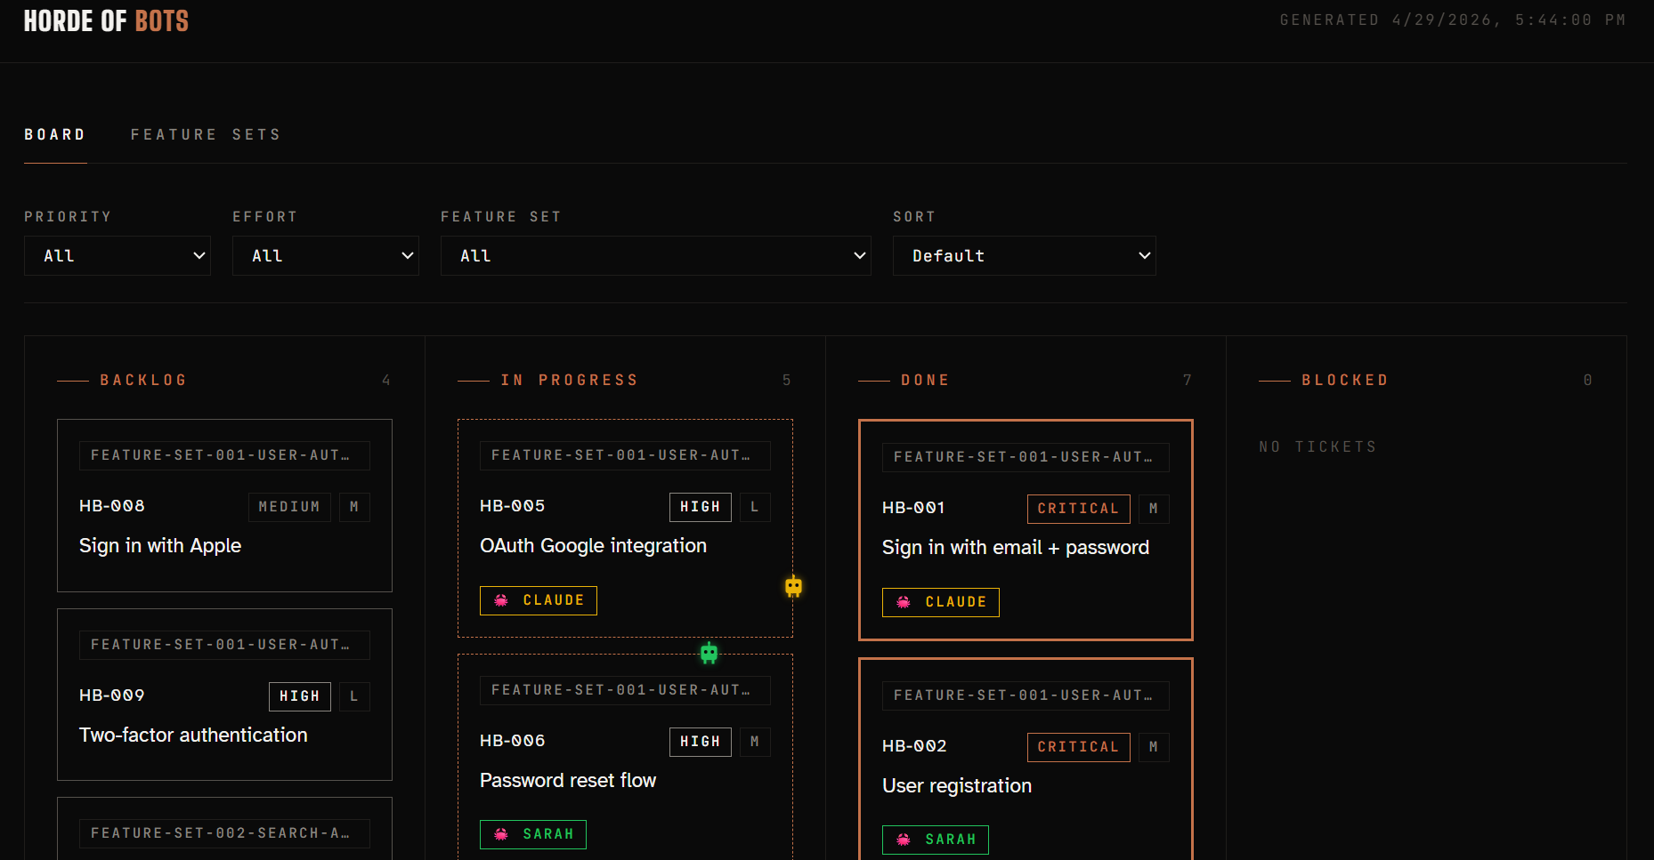The height and width of the screenshot is (860, 1654).
Task: Click the FEATURE-SET-002-SEARCH label in Backlog
Action: [224, 833]
